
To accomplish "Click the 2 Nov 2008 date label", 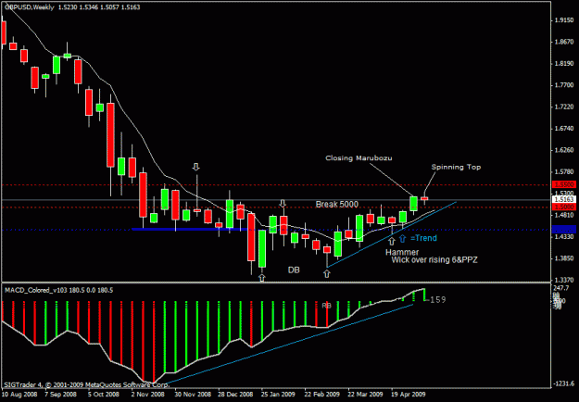I will (x=147, y=394).
